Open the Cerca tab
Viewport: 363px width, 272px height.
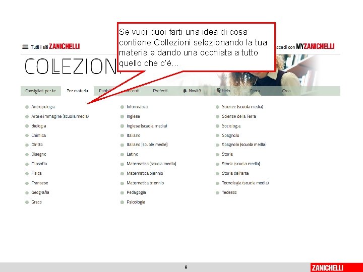[255, 91]
